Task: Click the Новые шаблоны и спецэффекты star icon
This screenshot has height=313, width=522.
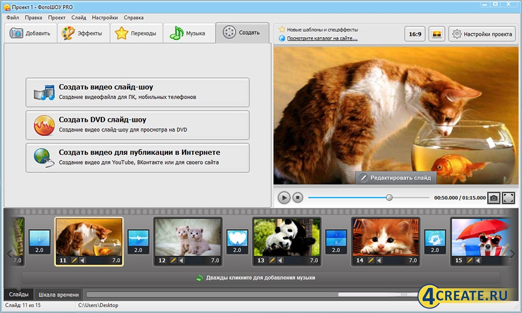Action: 282,29
